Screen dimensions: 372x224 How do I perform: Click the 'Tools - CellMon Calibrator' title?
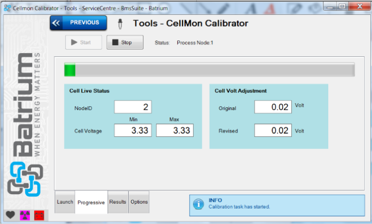coord(191,23)
